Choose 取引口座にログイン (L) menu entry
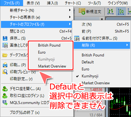This screenshot has width=131, height=117. pyautogui.click(x=27, y=96)
